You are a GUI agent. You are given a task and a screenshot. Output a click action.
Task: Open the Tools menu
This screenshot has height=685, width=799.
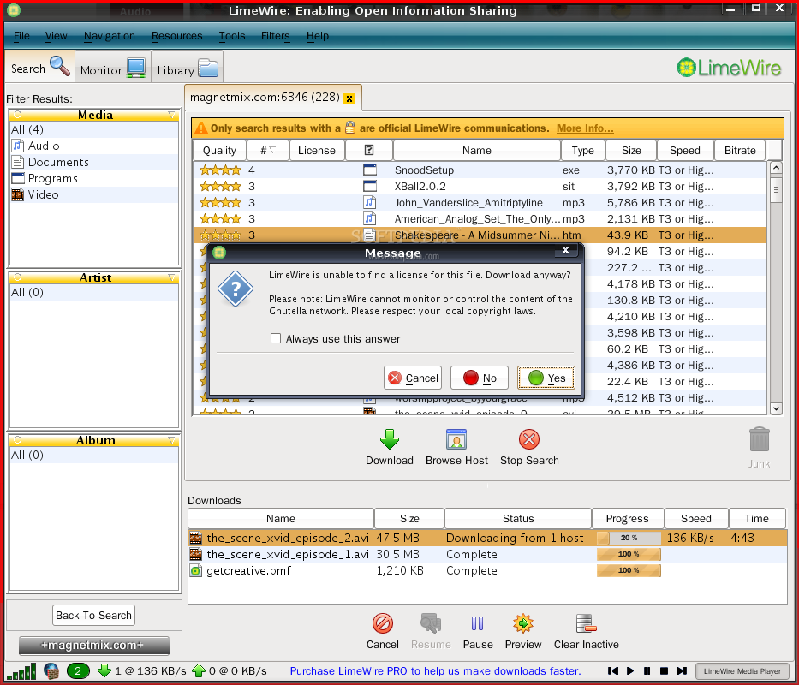232,36
